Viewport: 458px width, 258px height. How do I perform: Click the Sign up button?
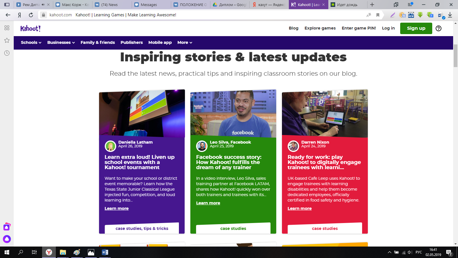coord(416,28)
